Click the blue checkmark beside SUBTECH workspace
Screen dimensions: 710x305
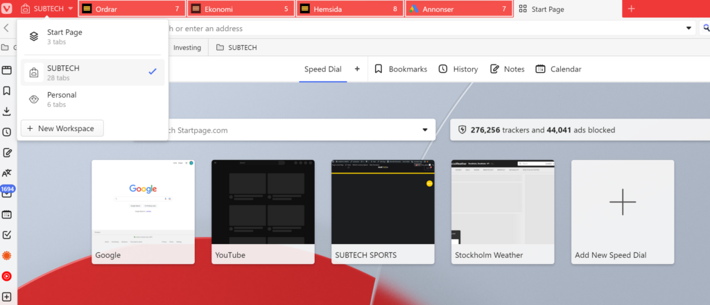click(x=153, y=72)
